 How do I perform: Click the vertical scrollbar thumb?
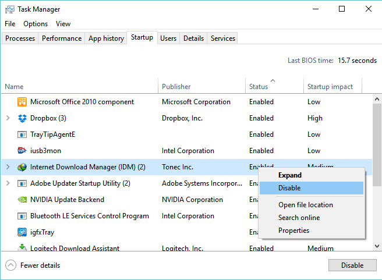(377, 145)
